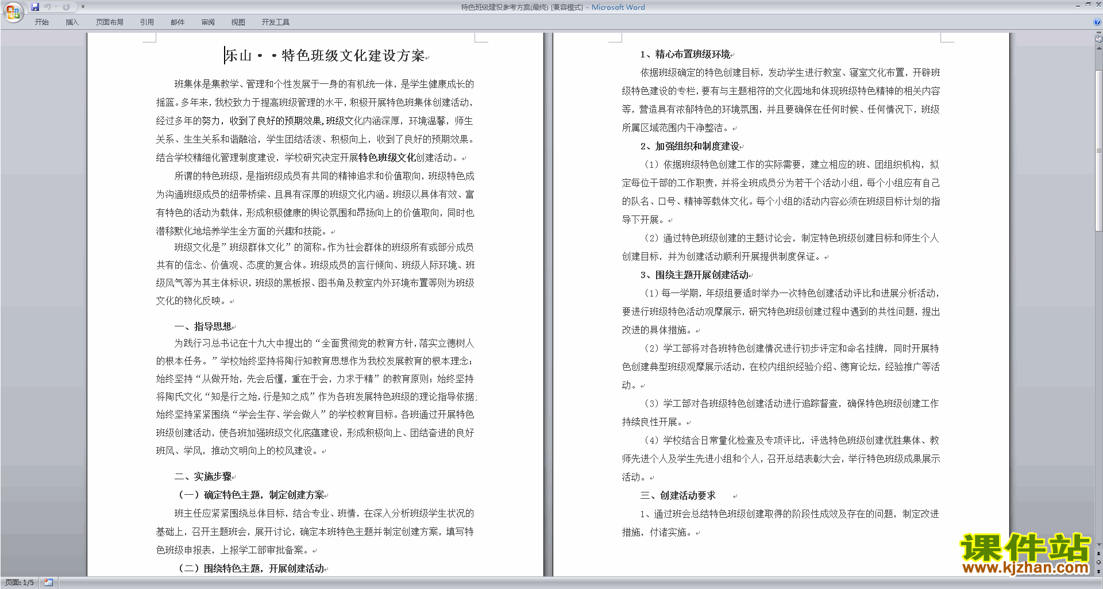Click heading 1、精心布置班级环境
Image resolution: width=1103 pixels, height=589 pixels.
(x=685, y=54)
